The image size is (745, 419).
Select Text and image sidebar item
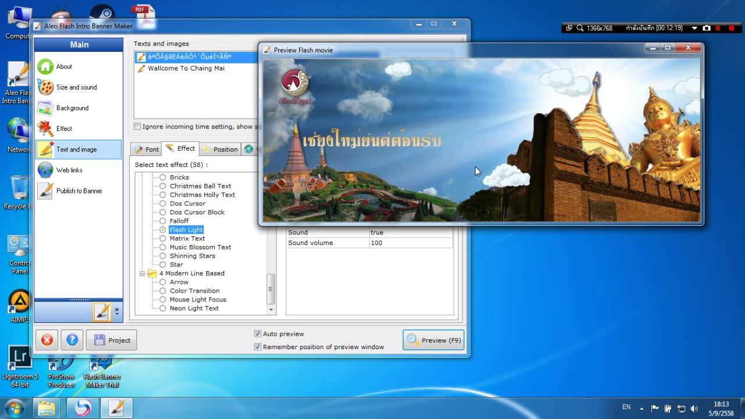(79, 150)
